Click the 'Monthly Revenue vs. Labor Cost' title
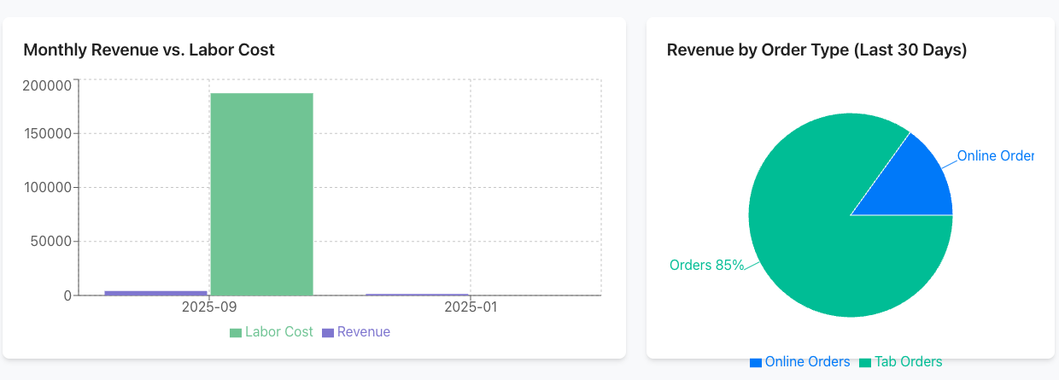The height and width of the screenshot is (380, 1059). pyautogui.click(x=149, y=50)
